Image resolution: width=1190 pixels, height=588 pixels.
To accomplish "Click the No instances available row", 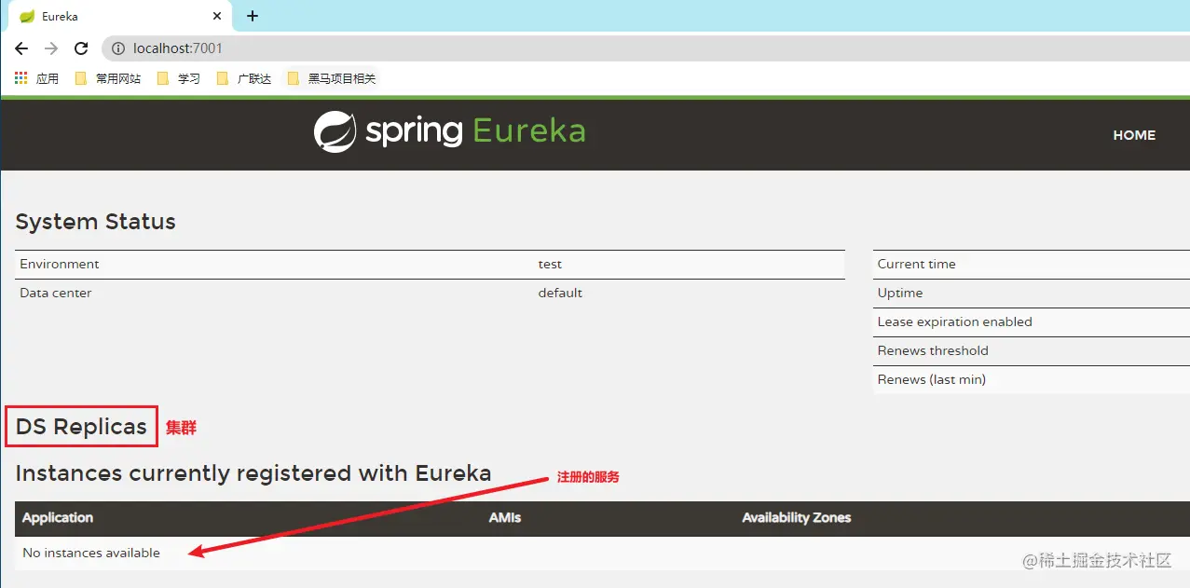I will tap(602, 554).
